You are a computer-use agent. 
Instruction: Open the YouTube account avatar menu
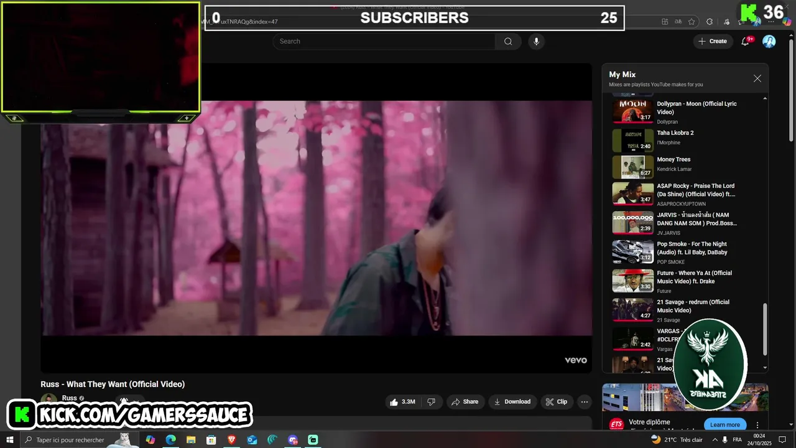click(769, 41)
